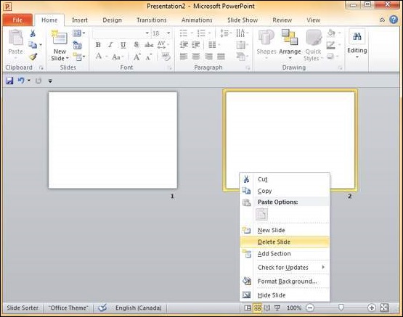This screenshot has height=317, width=403.
Task: Switch to Normal view in status bar
Action: click(248, 308)
